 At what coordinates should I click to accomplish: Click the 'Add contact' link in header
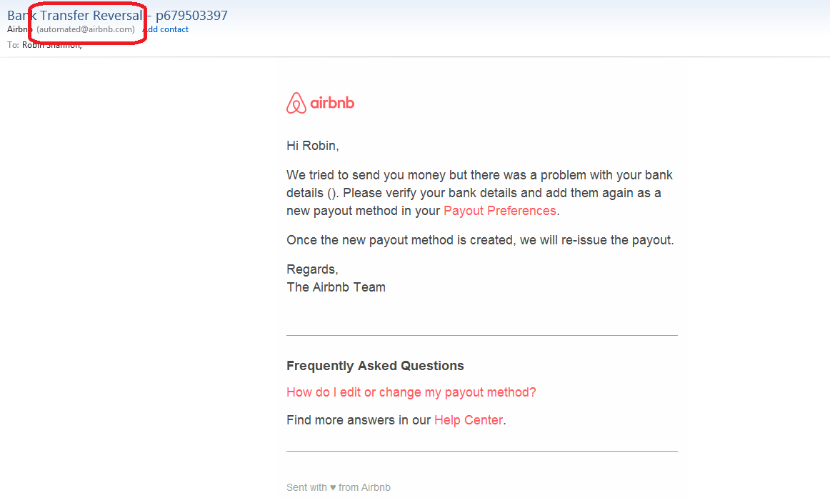166,29
